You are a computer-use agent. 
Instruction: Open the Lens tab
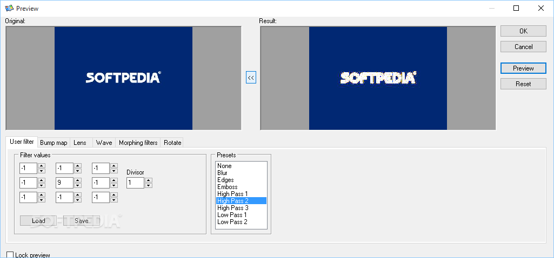pyautogui.click(x=80, y=143)
